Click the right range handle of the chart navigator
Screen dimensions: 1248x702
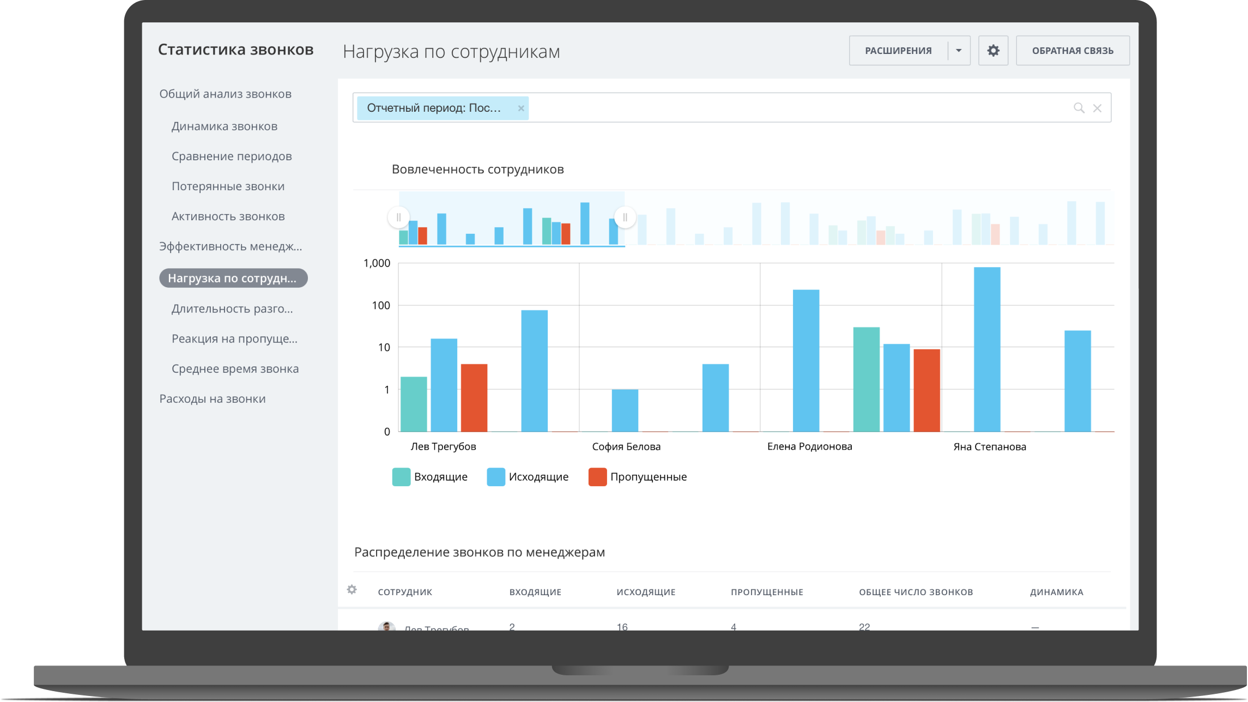pos(625,217)
